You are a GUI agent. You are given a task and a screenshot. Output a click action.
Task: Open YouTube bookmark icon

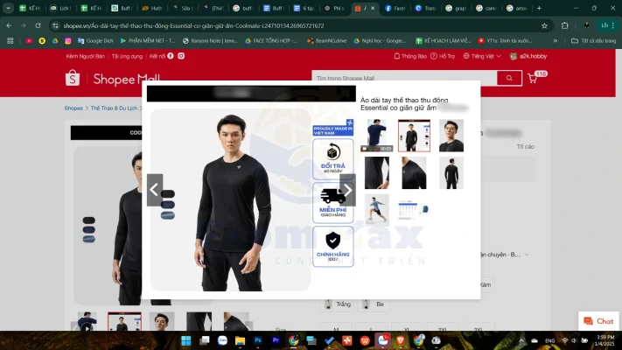29,40
